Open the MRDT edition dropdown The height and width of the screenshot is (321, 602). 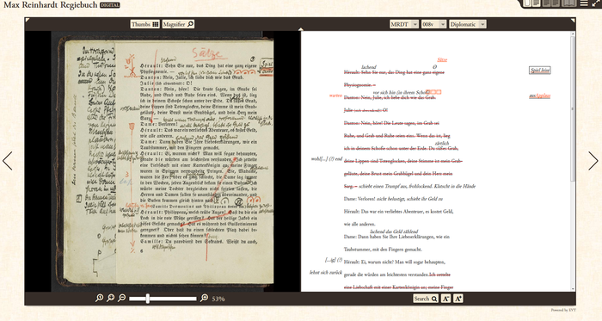404,24
